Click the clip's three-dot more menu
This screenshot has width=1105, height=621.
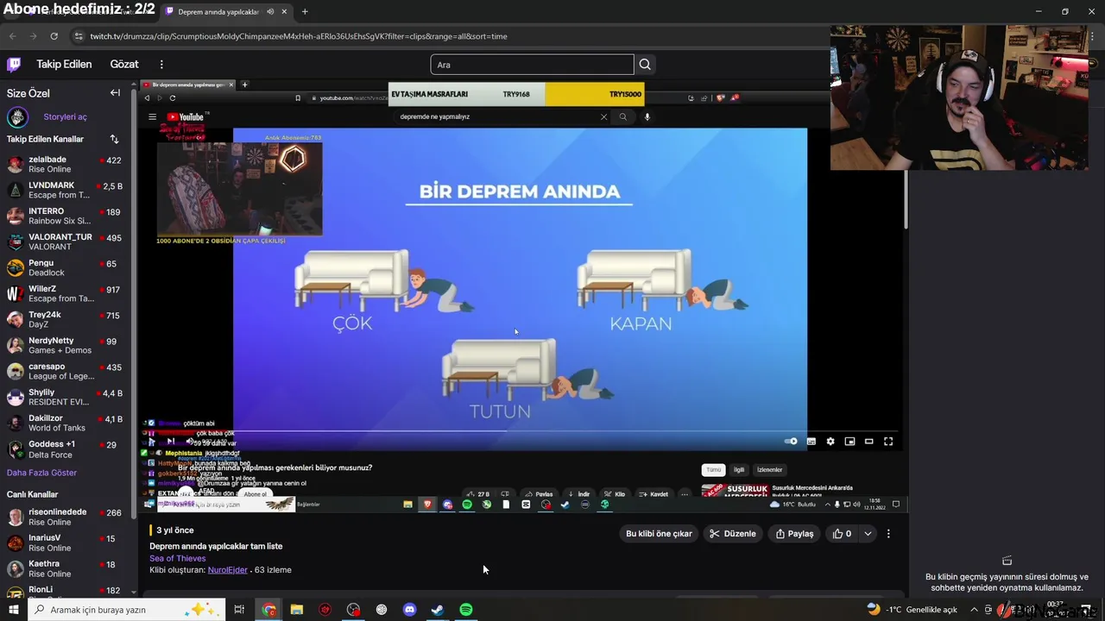(888, 534)
